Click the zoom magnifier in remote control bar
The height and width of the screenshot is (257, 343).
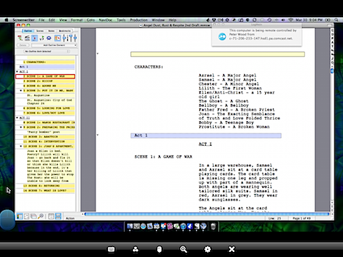click(x=184, y=249)
